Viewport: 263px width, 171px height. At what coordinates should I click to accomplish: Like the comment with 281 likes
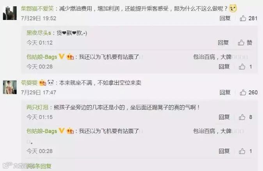click(x=243, y=18)
